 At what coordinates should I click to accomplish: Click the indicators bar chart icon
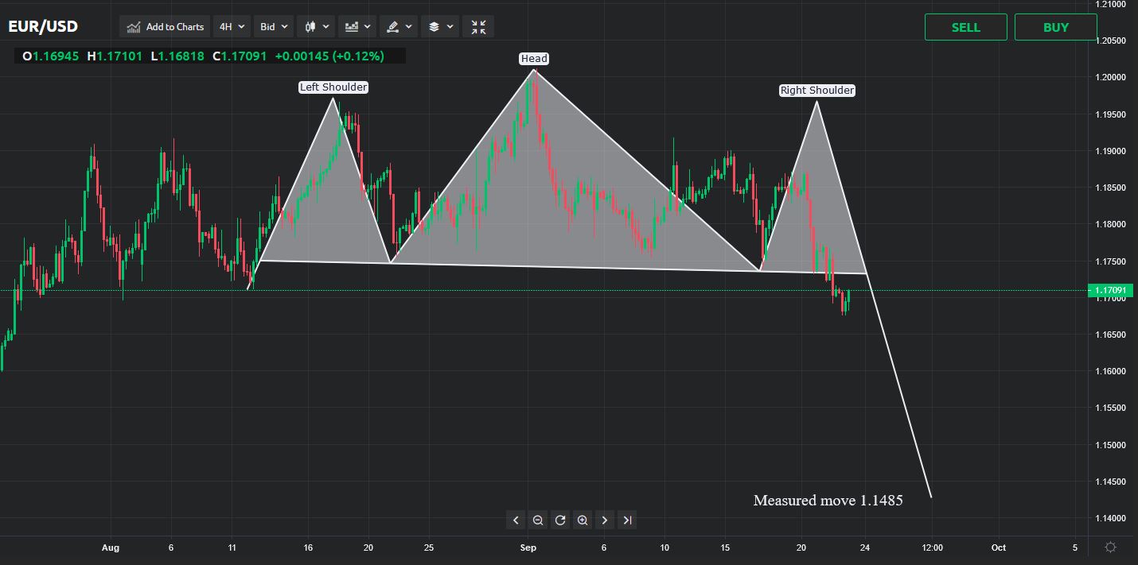[x=351, y=26]
